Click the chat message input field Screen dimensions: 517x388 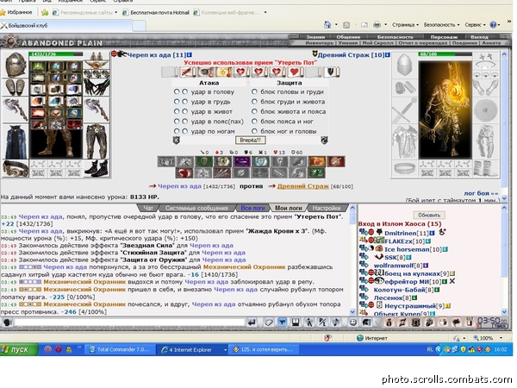click(x=130, y=322)
